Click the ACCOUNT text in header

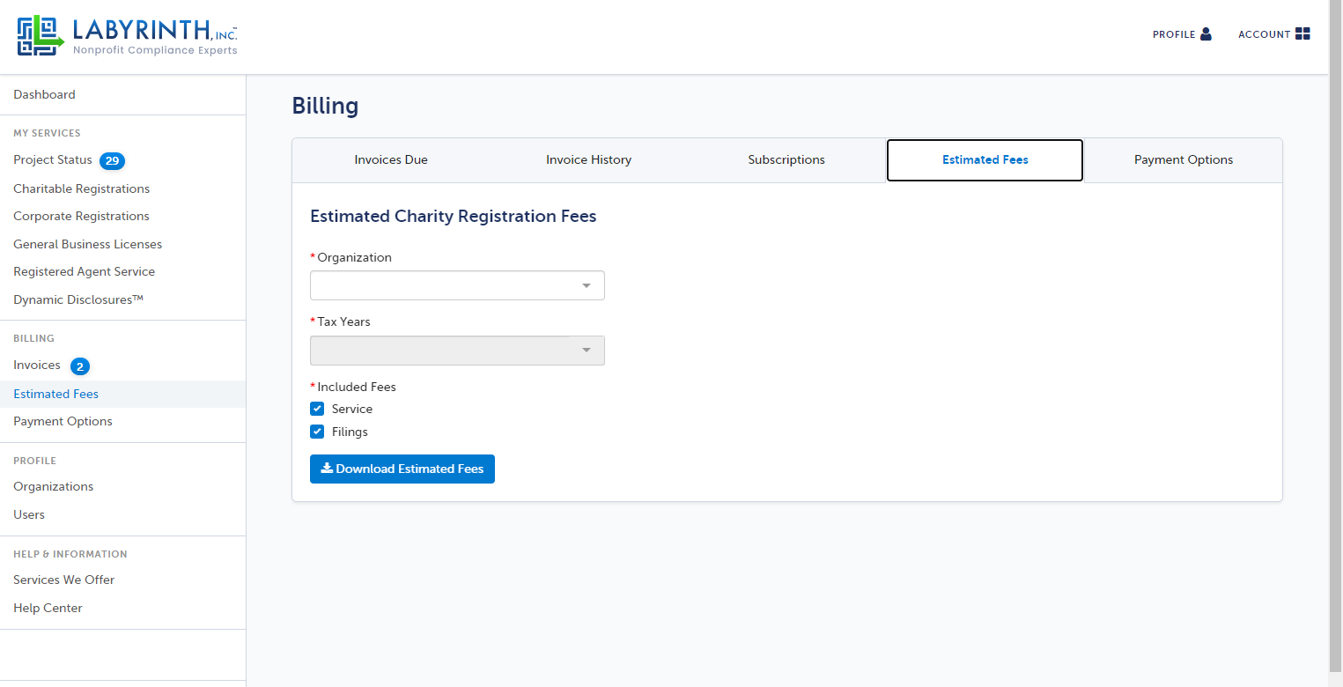pos(1264,35)
